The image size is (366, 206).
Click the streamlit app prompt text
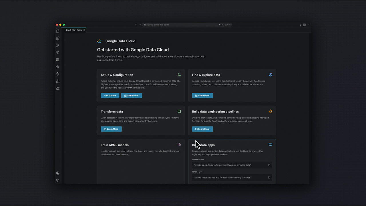tap(222, 165)
